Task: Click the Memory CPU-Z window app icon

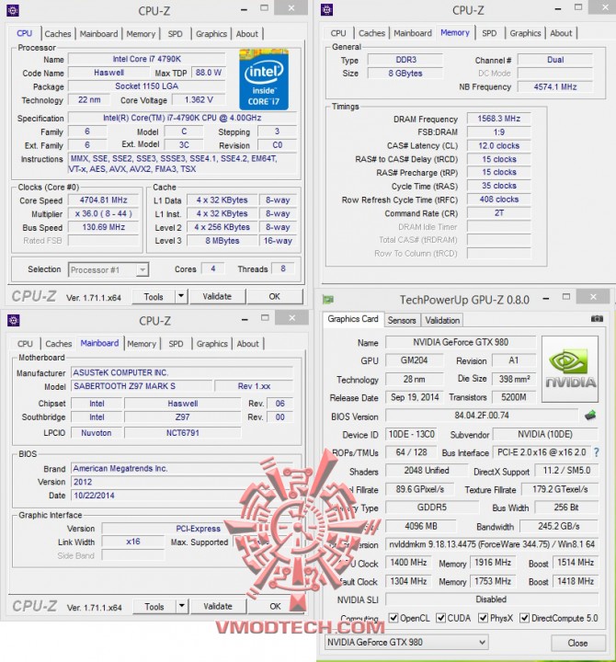Action: [326, 10]
